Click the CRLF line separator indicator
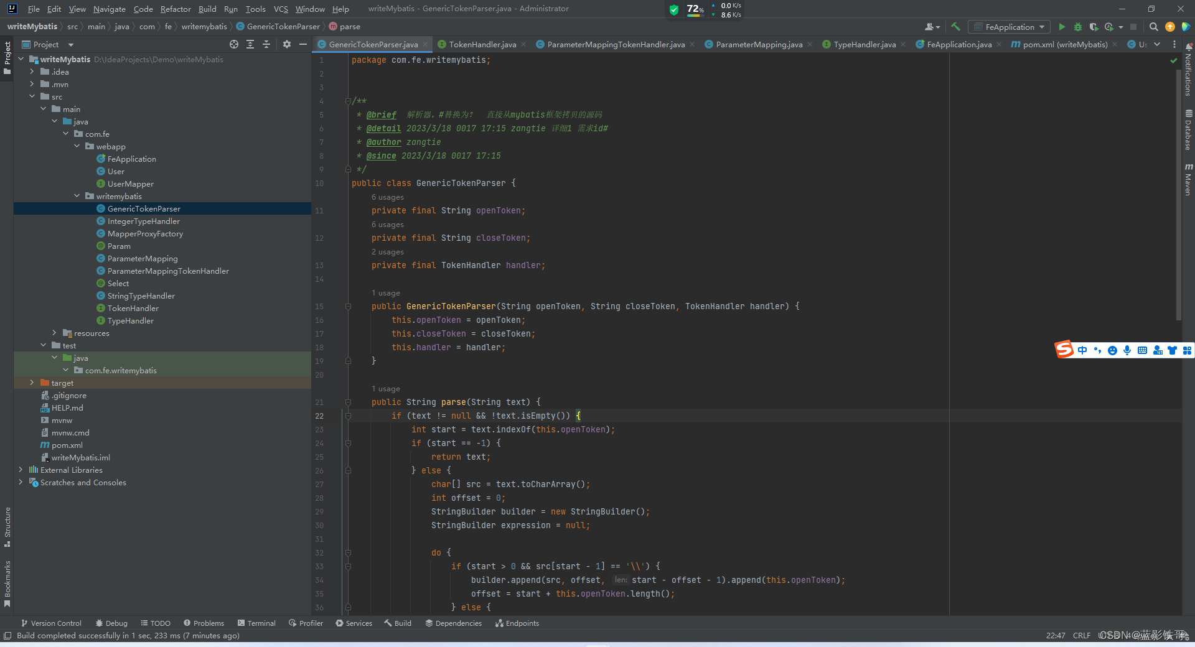This screenshot has width=1195, height=647. click(x=1082, y=635)
